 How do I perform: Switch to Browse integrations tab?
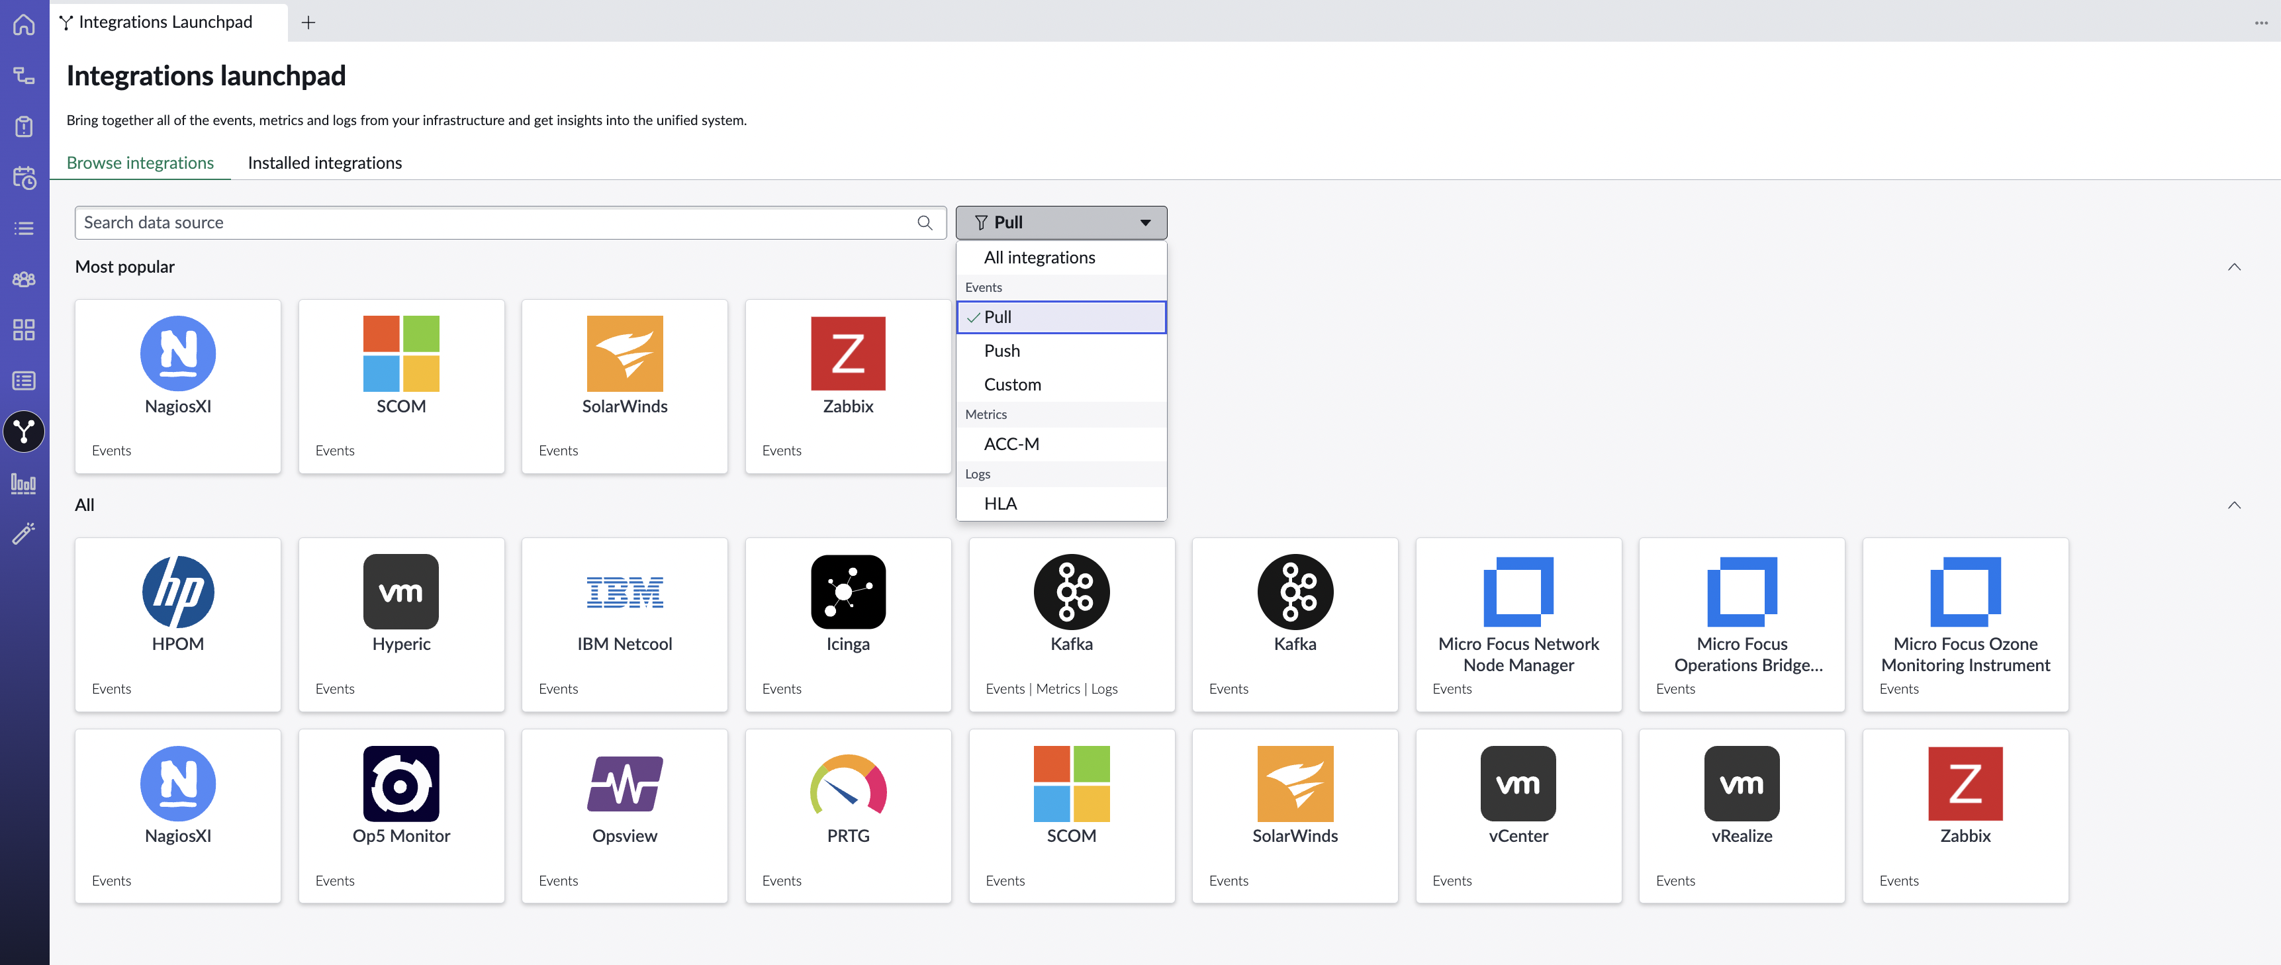pyautogui.click(x=140, y=163)
